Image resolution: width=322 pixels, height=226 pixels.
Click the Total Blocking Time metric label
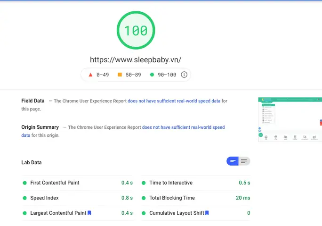coord(172,198)
